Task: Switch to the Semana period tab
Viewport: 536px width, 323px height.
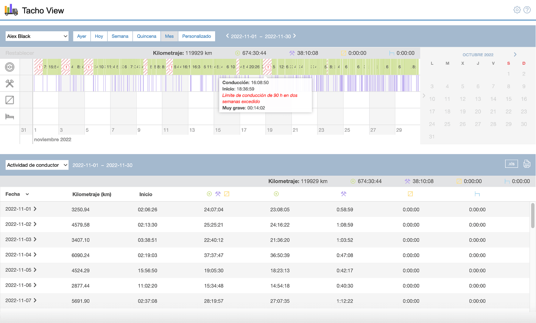Action: point(120,36)
